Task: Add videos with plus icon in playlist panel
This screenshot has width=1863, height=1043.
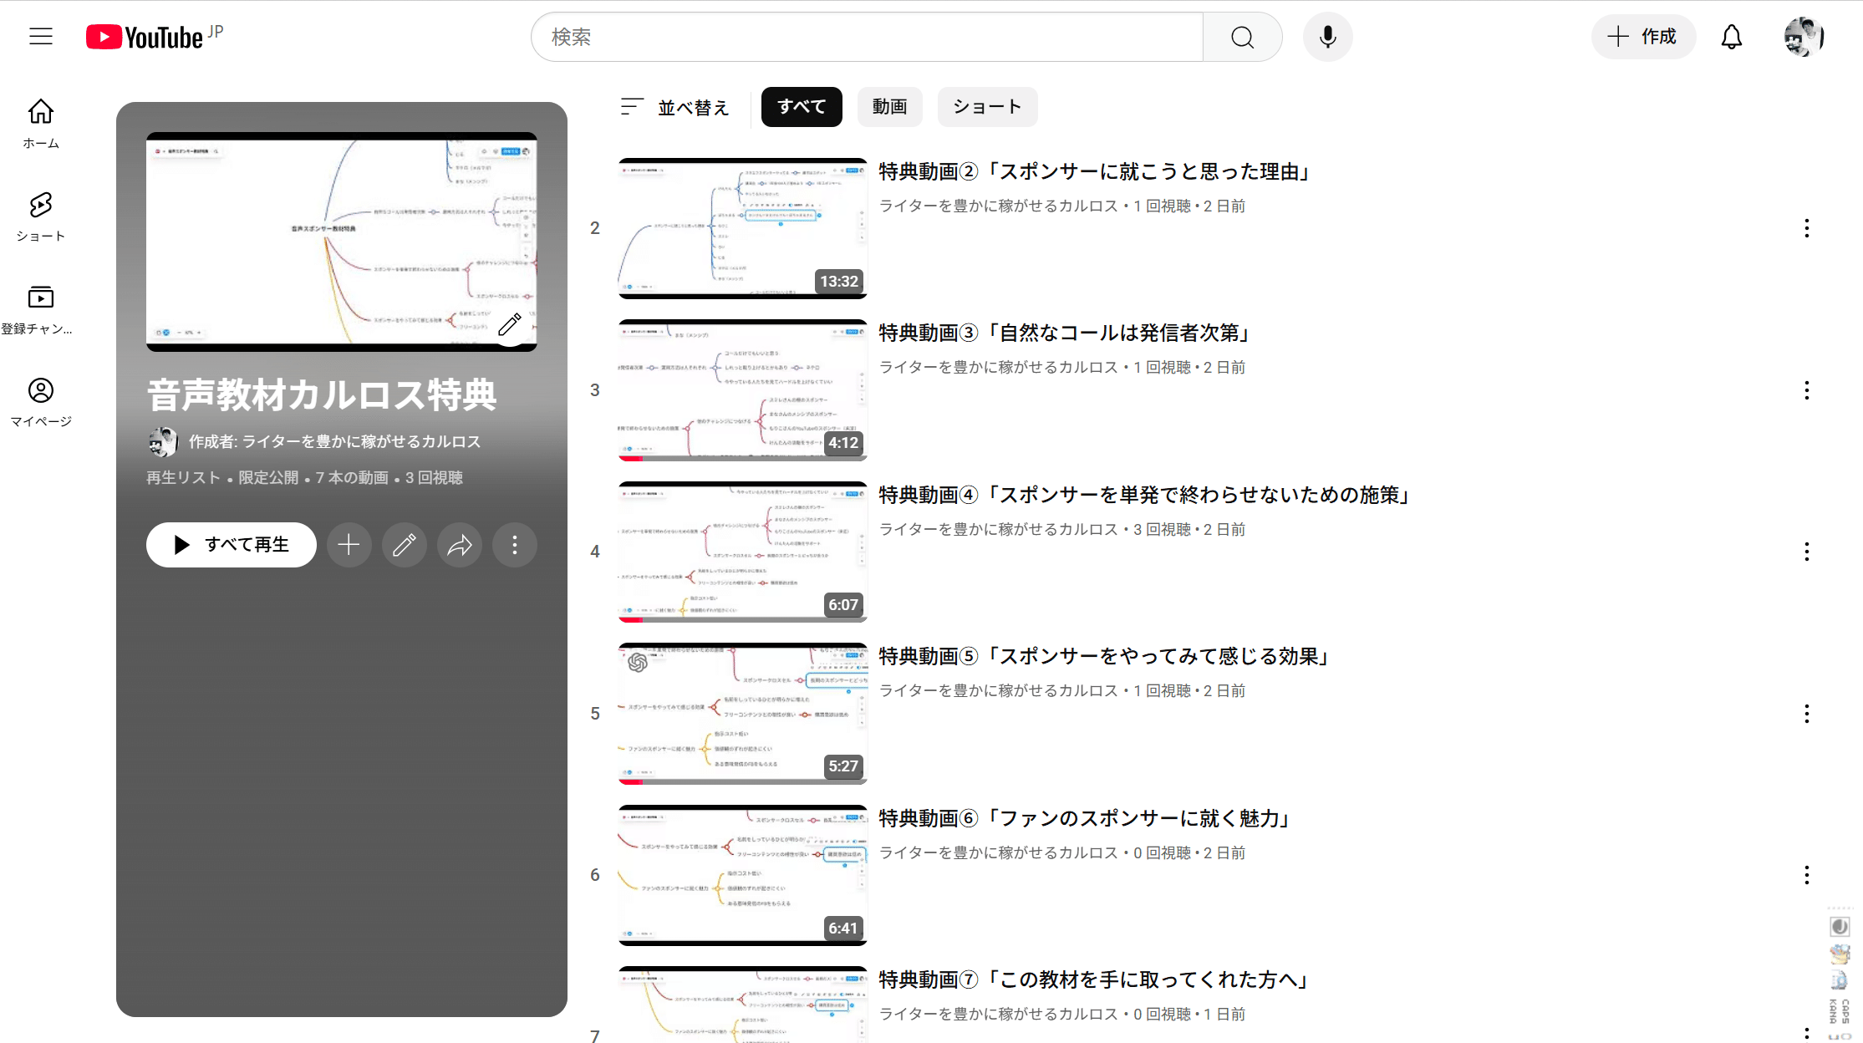Action: [x=349, y=545]
